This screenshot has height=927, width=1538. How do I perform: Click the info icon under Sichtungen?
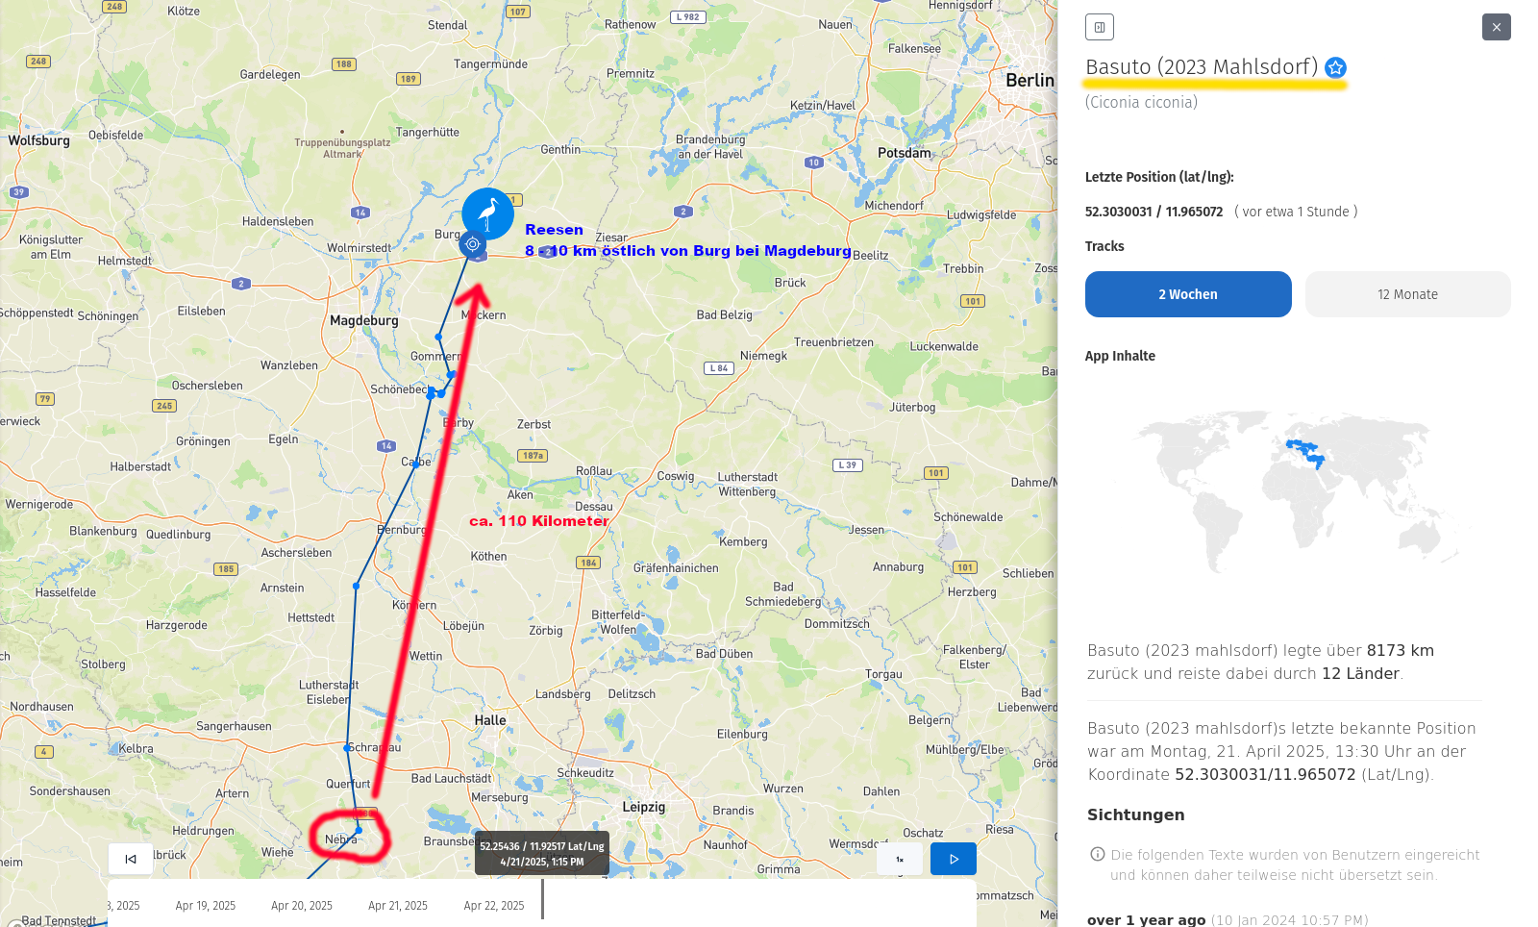pos(1097,854)
